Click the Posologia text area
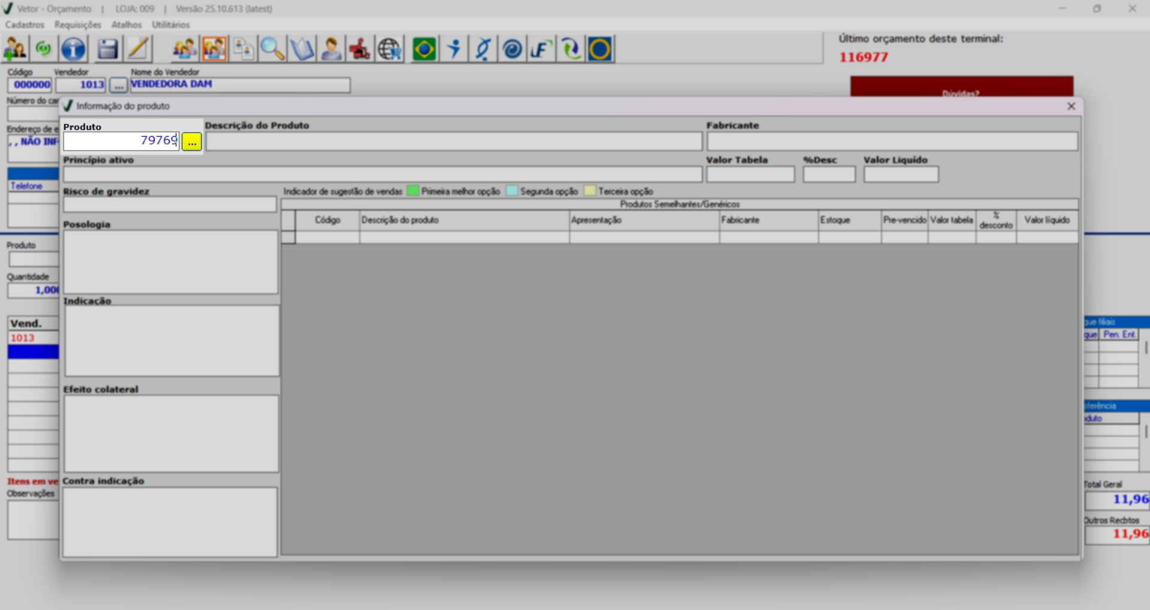1150x610 pixels. point(170,262)
